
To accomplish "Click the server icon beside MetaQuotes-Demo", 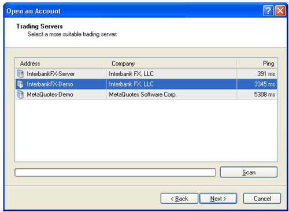I will [20, 95].
